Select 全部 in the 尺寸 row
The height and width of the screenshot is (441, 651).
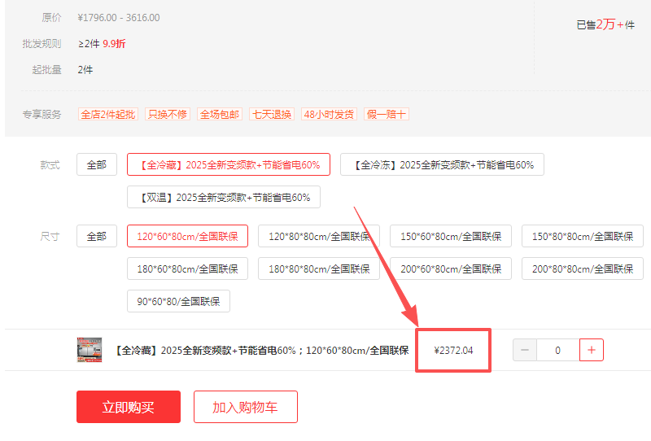(x=96, y=236)
